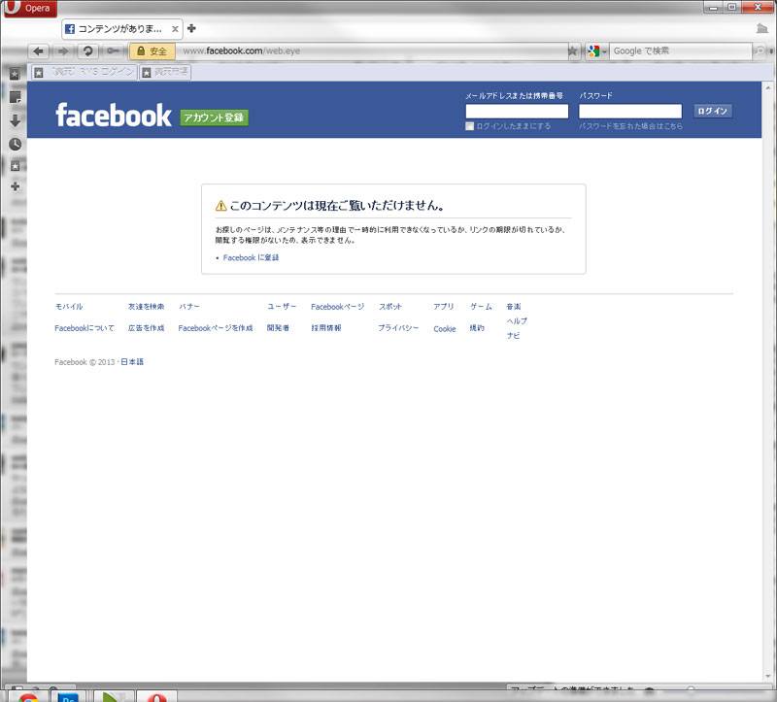Open the security badge 安全
The height and width of the screenshot is (702, 777).
pos(152,51)
